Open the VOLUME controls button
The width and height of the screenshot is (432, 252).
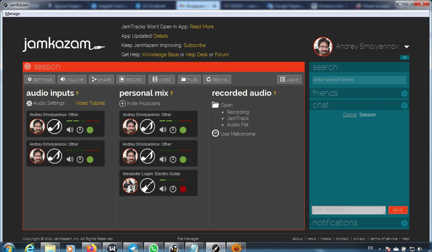coord(72,79)
